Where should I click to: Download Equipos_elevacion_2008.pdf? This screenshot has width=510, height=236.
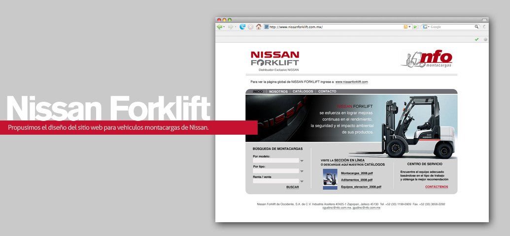(361, 187)
